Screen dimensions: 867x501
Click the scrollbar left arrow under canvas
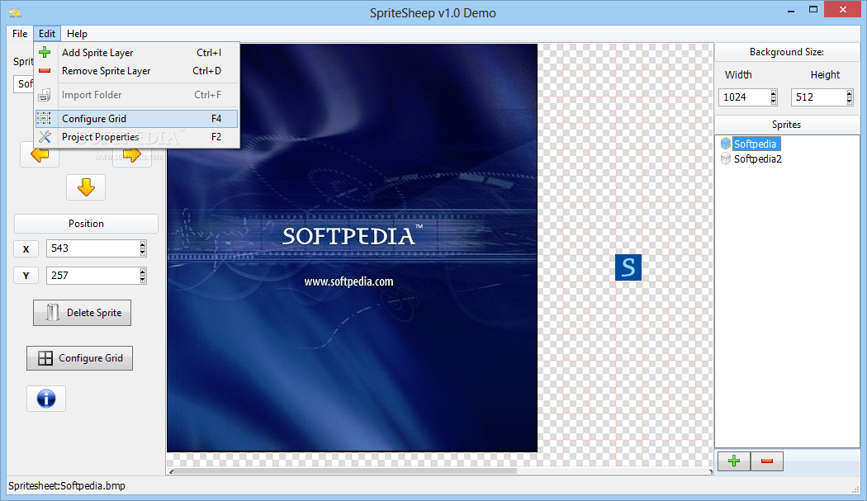(x=172, y=471)
